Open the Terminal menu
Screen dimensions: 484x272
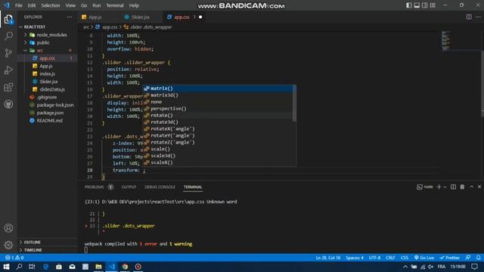pos(115,5)
